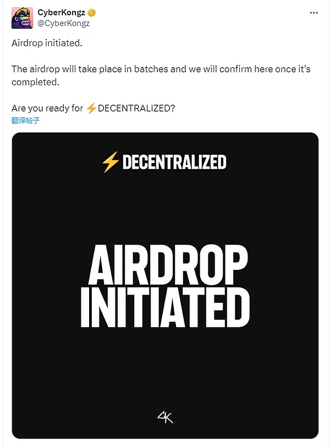Open the CyberKongz profile avatar
The height and width of the screenshot is (448, 330).
21,18
